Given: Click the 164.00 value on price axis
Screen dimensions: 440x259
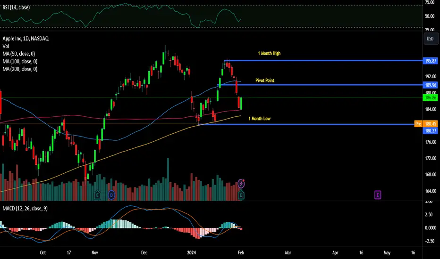Looking at the screenshot, I should point(431,191).
